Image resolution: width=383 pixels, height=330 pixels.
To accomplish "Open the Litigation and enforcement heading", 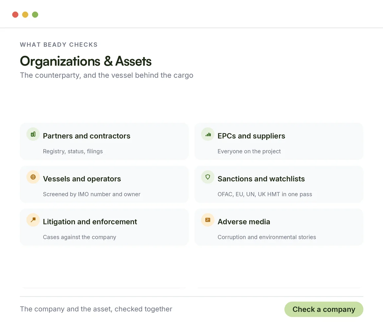I will coord(90,222).
